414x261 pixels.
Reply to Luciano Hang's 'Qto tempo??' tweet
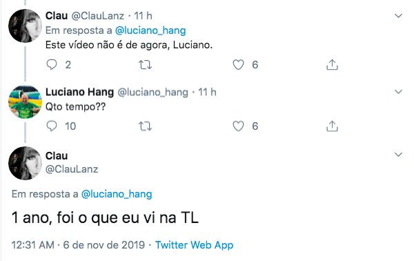coord(52,126)
